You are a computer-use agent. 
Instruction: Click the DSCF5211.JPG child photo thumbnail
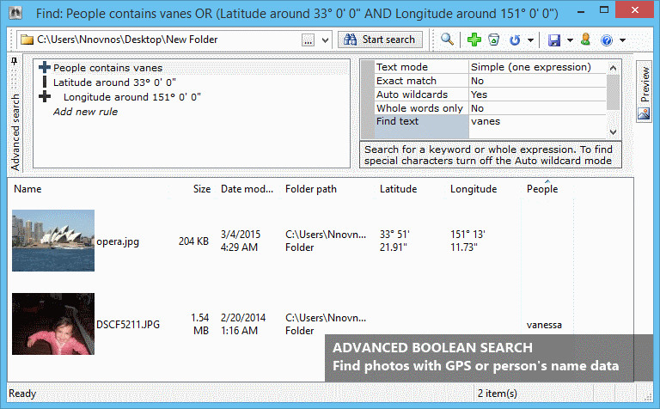53,324
